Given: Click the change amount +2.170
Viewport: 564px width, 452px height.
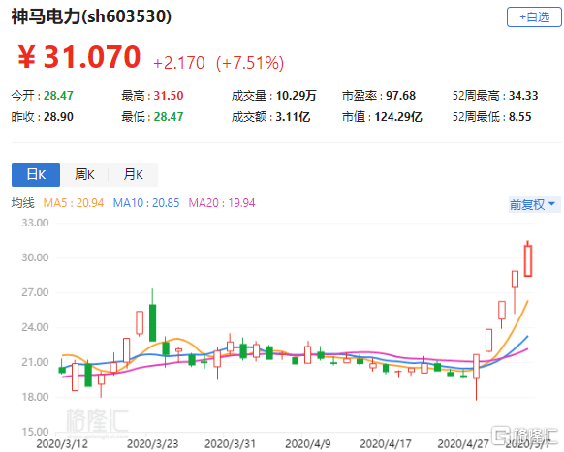Looking at the screenshot, I should (178, 63).
